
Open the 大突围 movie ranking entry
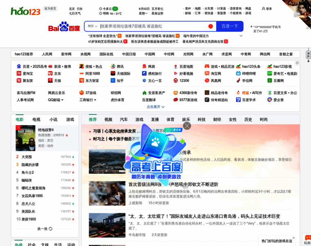(x=27, y=157)
